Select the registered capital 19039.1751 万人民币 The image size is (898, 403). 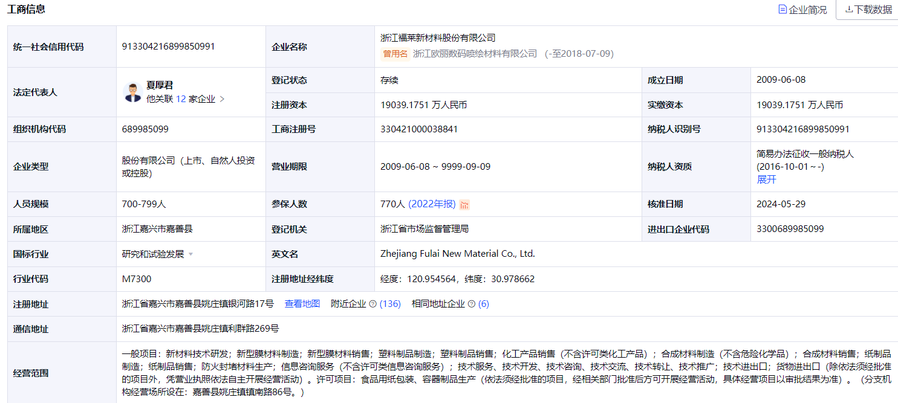click(x=423, y=105)
